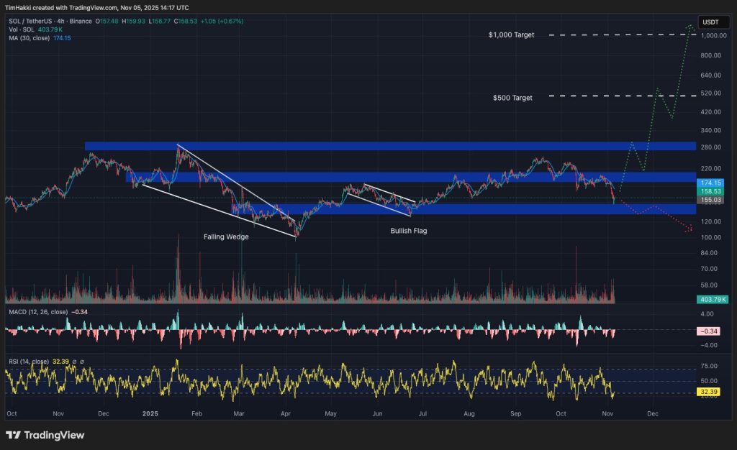Click the blue 174.15 MA price tag
The height and width of the screenshot is (450, 737).
[x=710, y=183]
